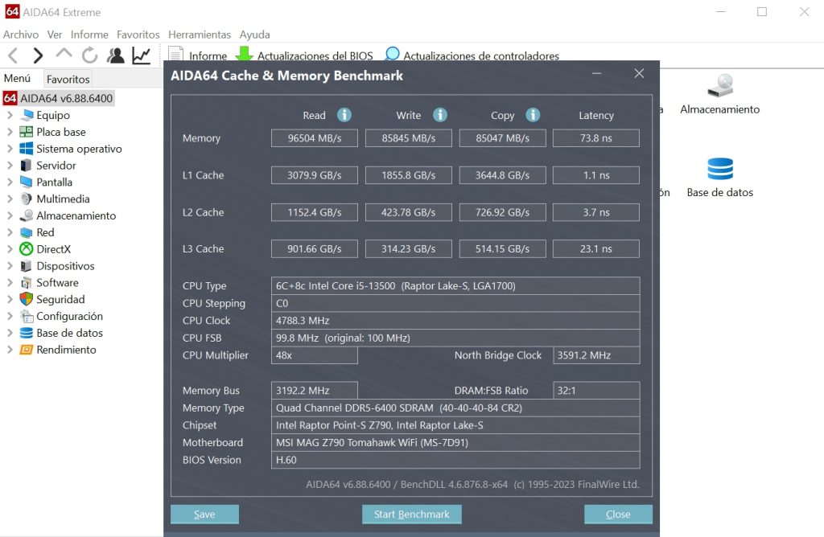Click the North Bridge Clock 3591.2 MHz value
Viewport: 824px width, 537px height.
[596, 355]
